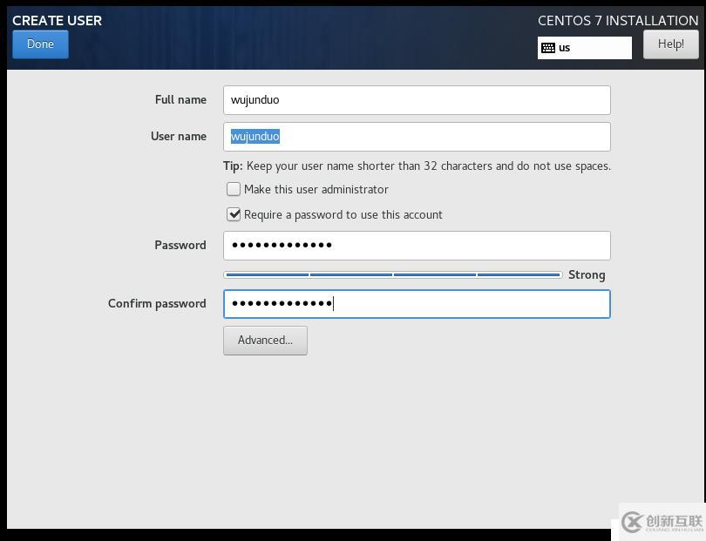The image size is (706, 541).
Task: Click the CENTOS 7 INSTALLATION title
Action: 618,20
